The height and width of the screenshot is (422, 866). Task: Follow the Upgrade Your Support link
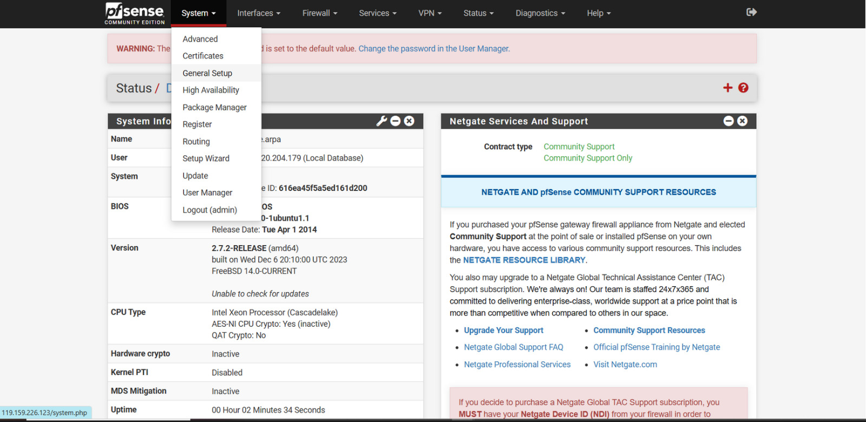(503, 331)
